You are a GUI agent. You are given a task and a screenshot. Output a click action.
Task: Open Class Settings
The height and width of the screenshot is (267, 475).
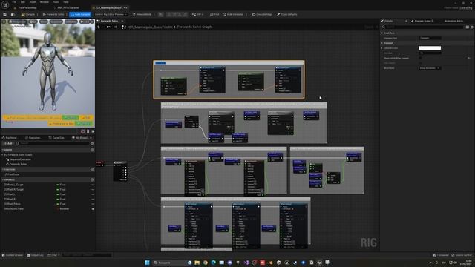tap(262, 14)
